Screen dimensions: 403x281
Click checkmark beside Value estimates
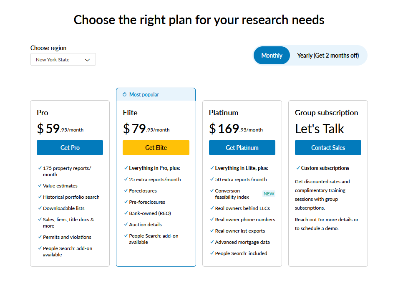(40, 185)
